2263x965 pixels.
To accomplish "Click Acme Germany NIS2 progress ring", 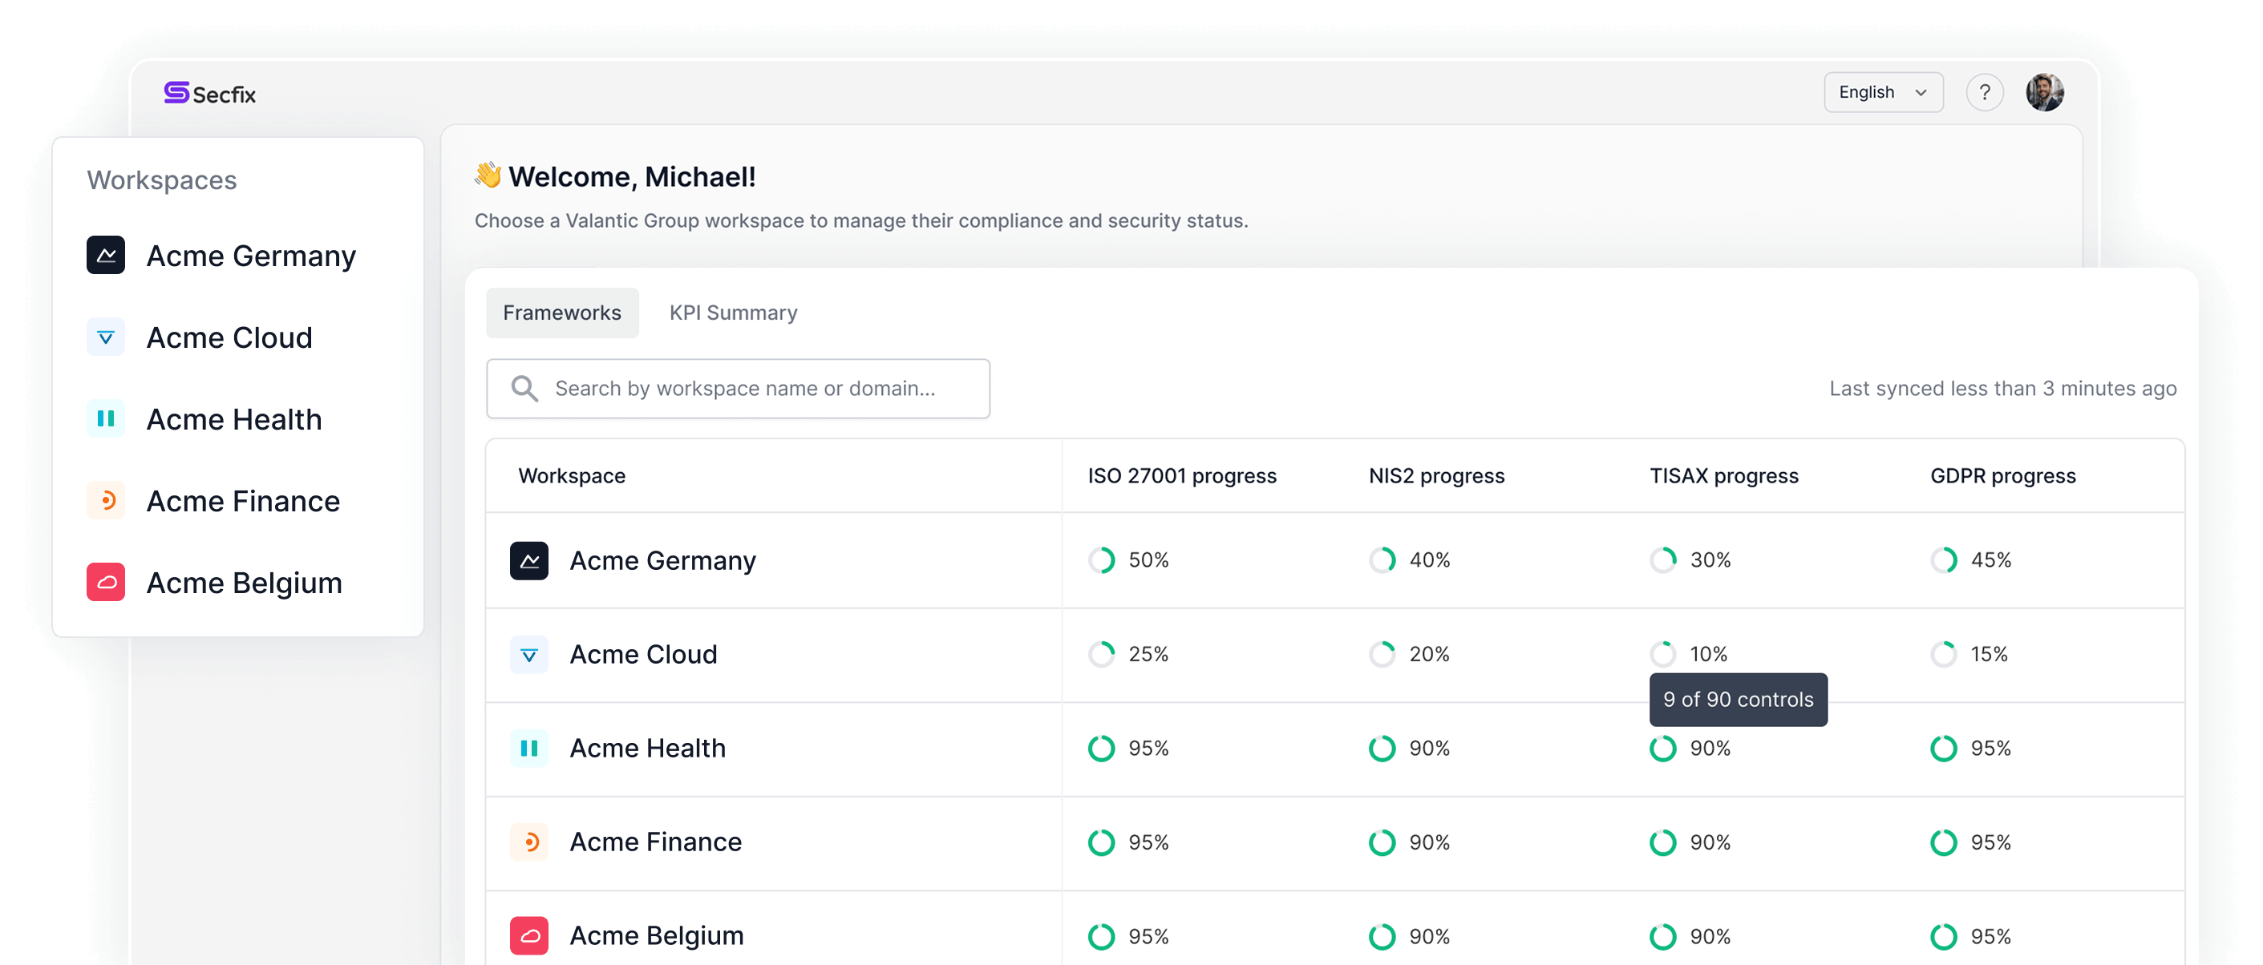I will (x=1382, y=560).
